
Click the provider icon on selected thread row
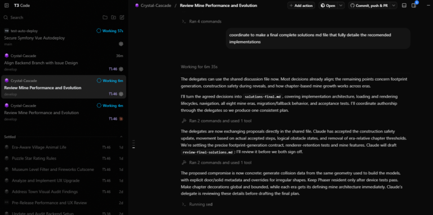(x=121, y=94)
